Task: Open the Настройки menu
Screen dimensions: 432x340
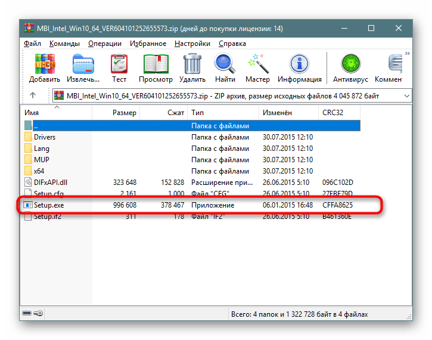Action: pyautogui.click(x=192, y=44)
